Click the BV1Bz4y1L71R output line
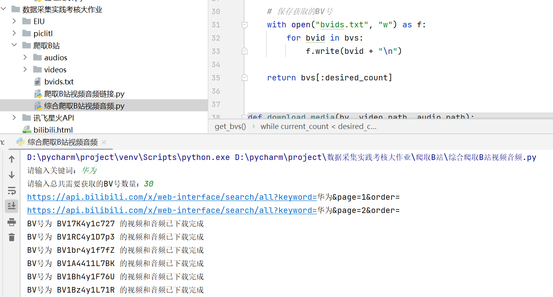 [x=116, y=290]
